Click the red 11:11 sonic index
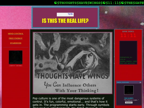Screen dimensions: 144x108 128,35
